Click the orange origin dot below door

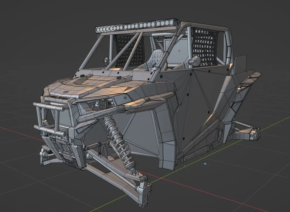(184, 166)
